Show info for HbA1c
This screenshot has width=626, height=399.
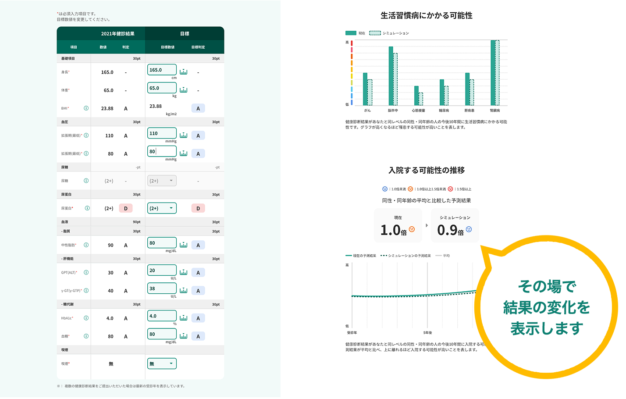pos(86,318)
